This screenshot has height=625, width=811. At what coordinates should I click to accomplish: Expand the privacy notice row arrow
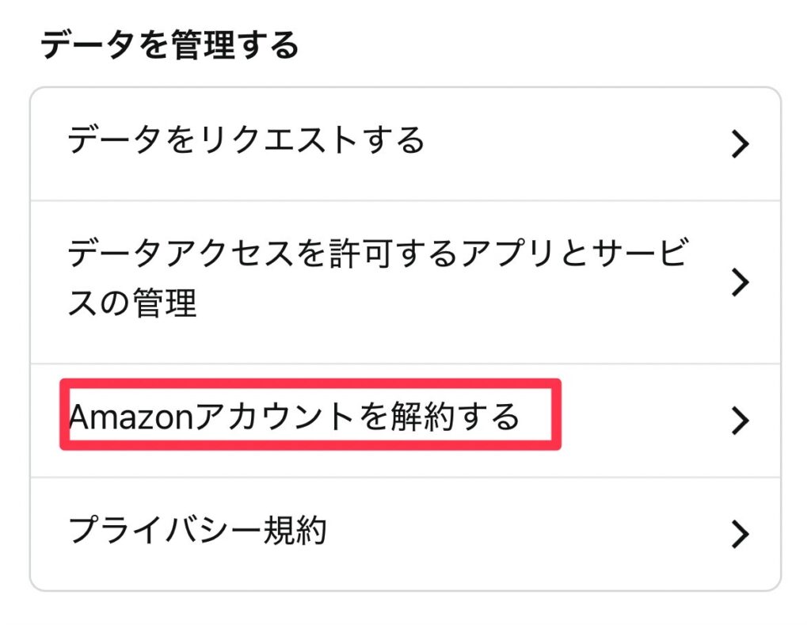coord(739,534)
